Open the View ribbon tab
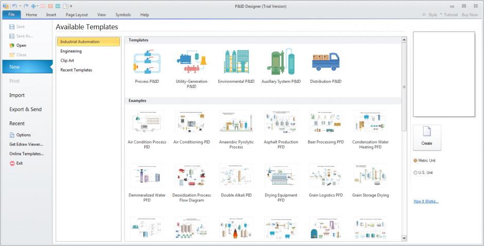Image resolution: width=484 pixels, height=246 pixels. coord(101,14)
